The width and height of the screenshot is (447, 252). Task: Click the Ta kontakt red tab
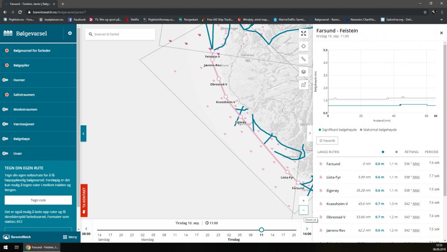coord(84,201)
